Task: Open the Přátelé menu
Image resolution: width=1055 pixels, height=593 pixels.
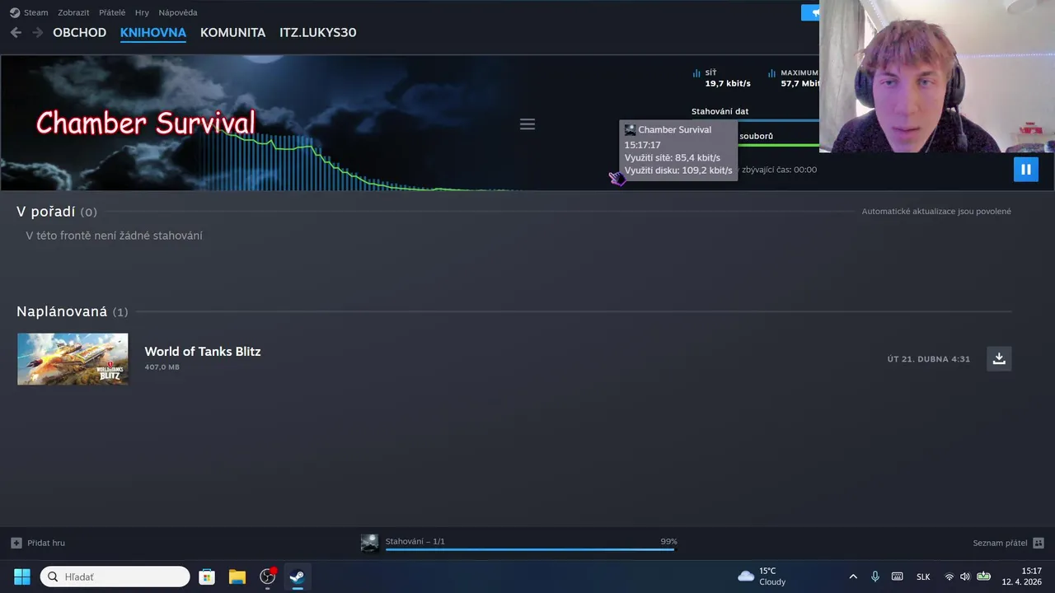Action: (112, 12)
